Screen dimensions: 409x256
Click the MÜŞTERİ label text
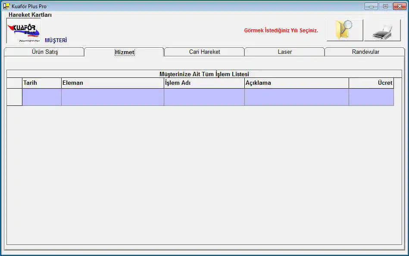pos(56,40)
